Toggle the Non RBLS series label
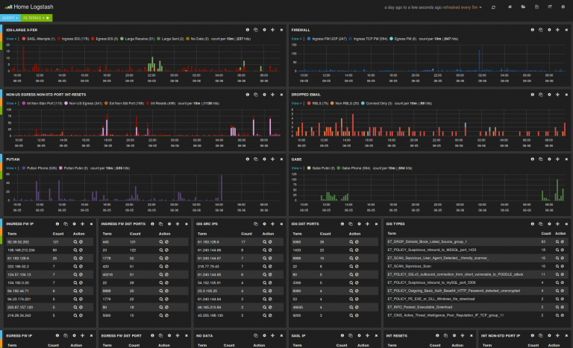The height and width of the screenshot is (348, 573). [x=347, y=104]
